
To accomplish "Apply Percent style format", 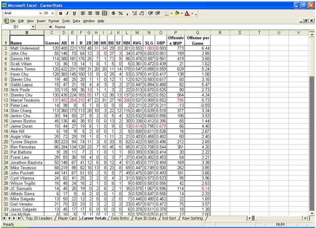I will click(x=120, y=13).
